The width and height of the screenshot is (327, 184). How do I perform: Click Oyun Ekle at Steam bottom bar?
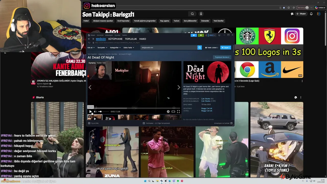tap(93, 123)
